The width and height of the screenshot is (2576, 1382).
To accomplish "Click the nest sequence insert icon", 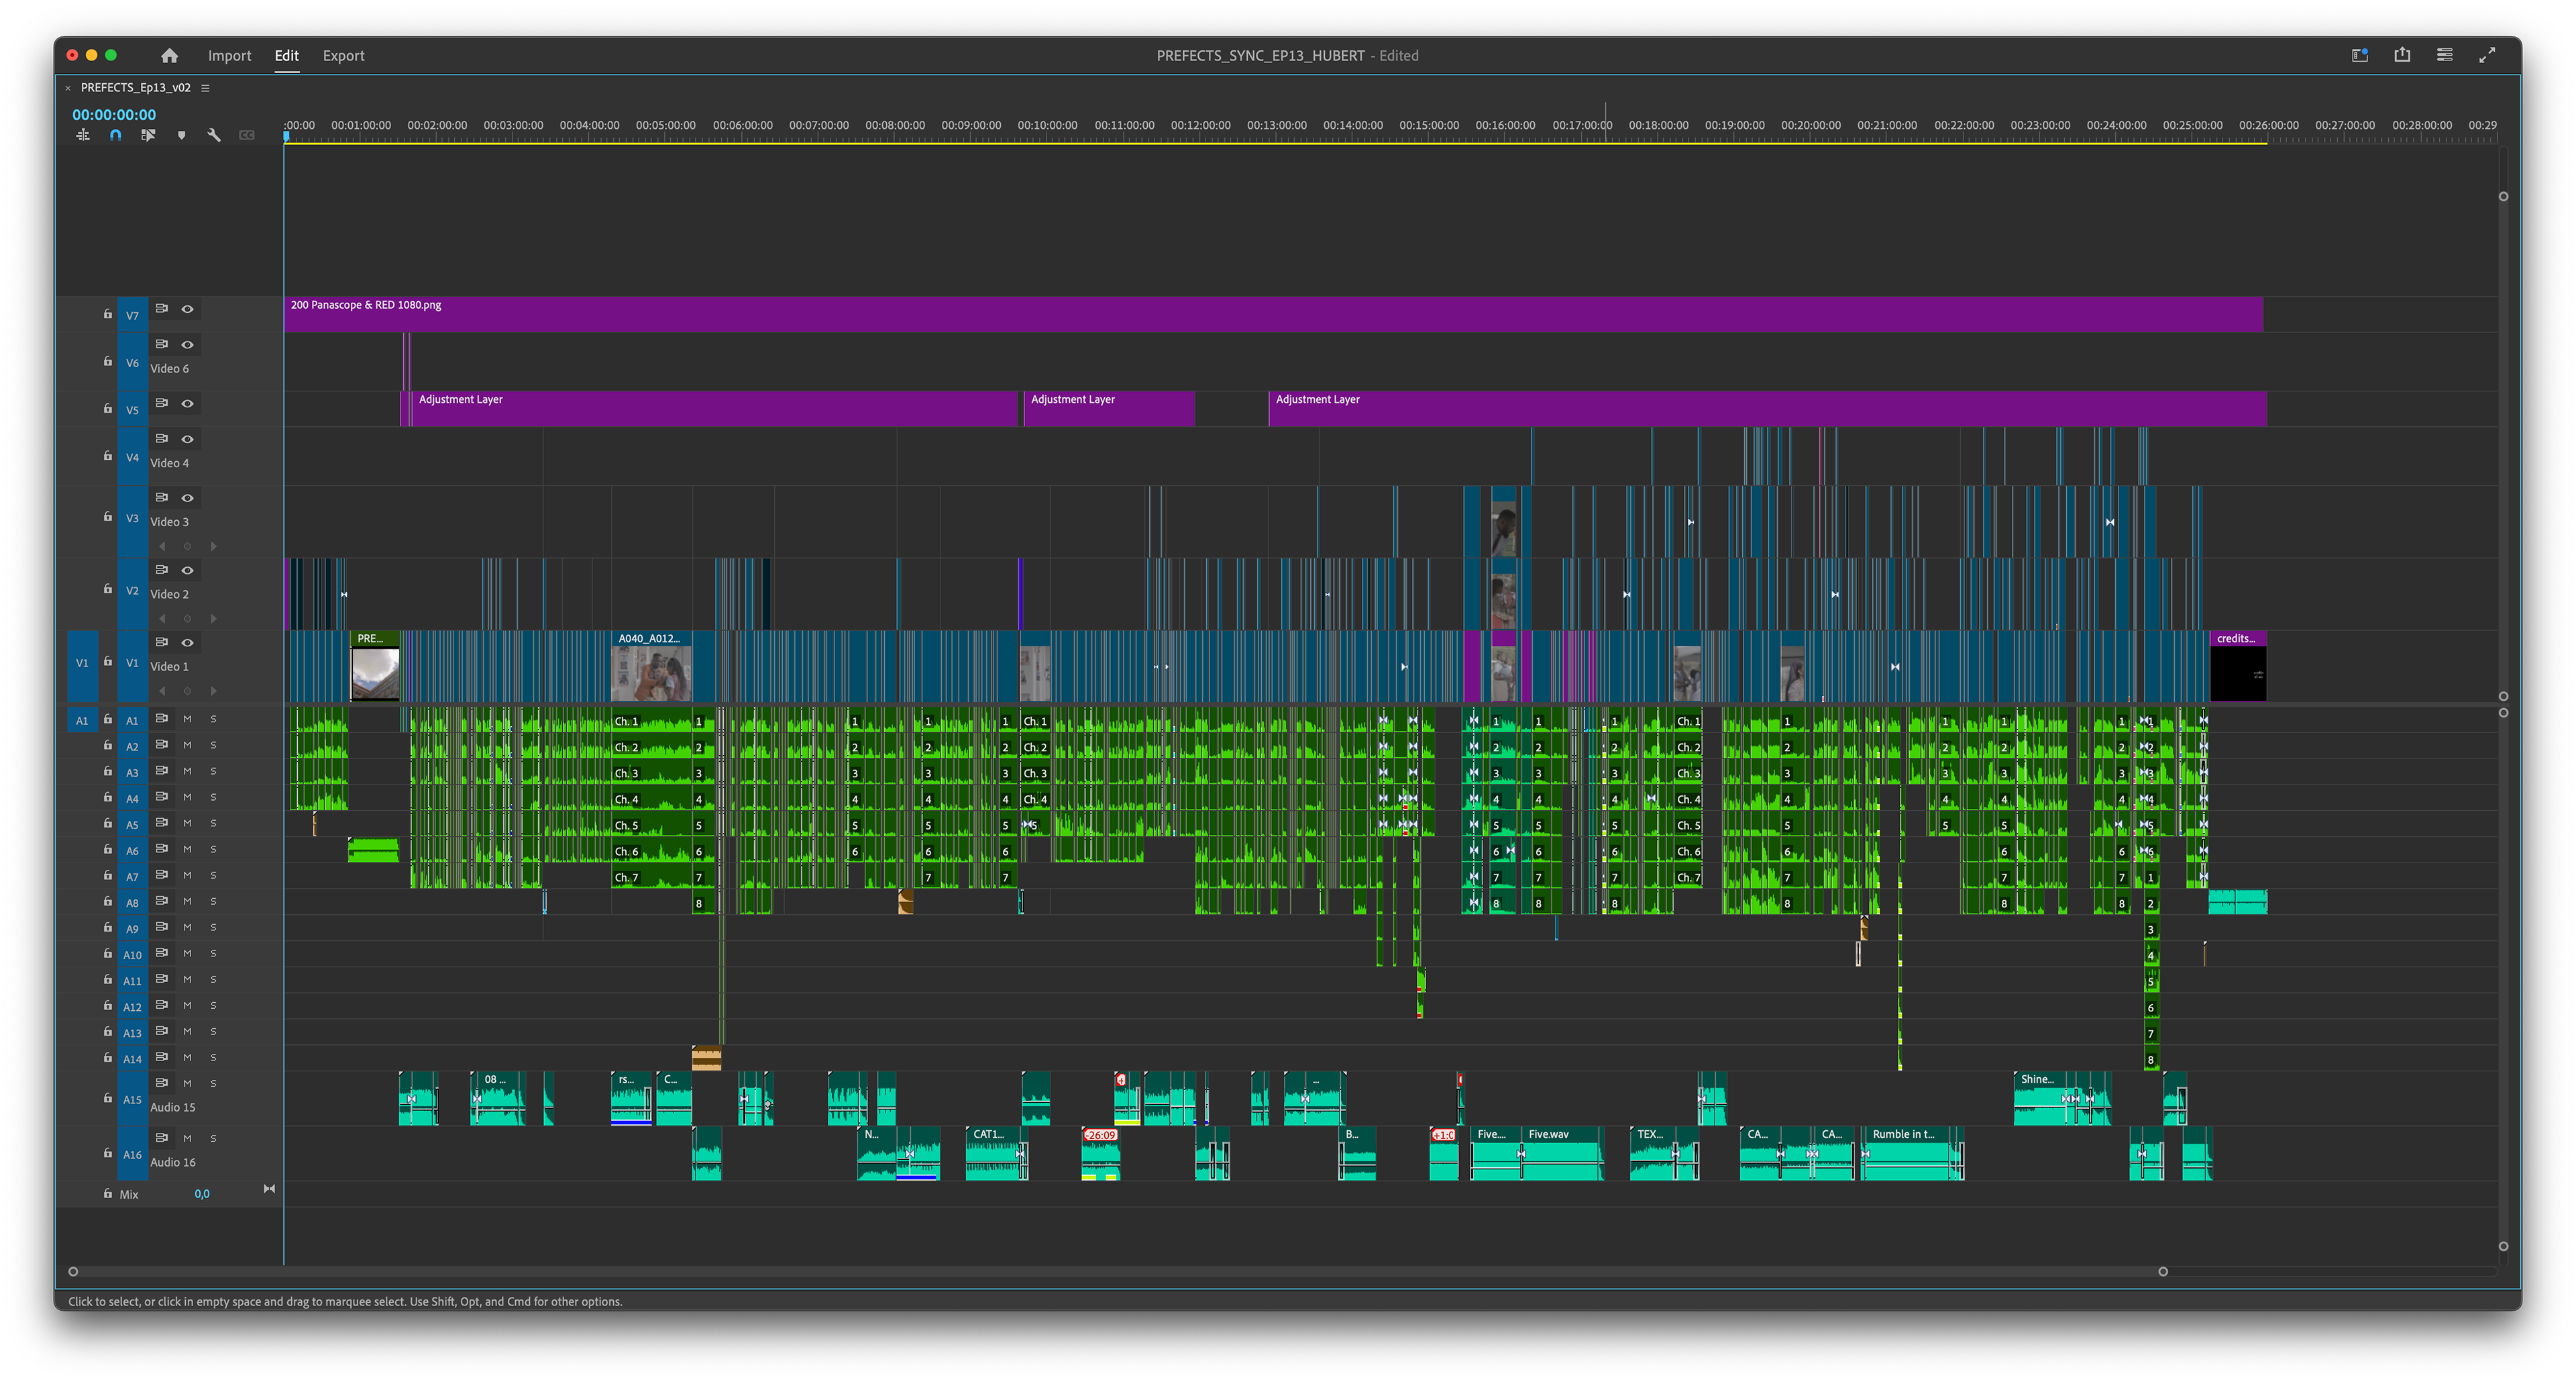I will click(x=83, y=135).
